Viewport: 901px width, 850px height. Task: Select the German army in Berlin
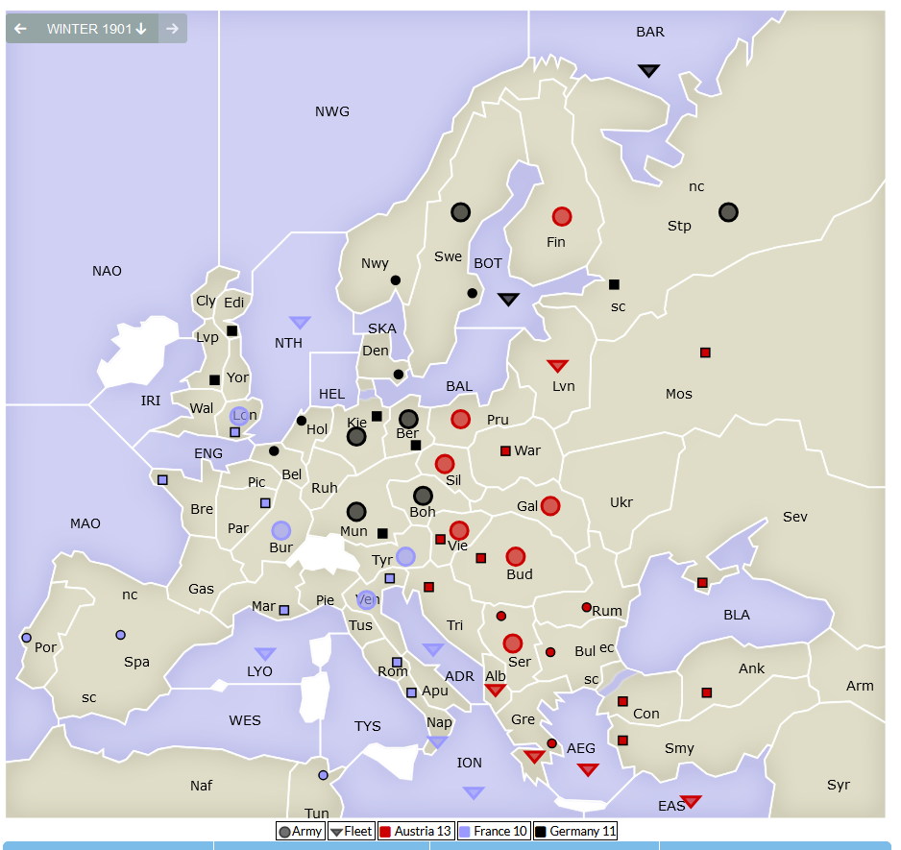(x=408, y=419)
